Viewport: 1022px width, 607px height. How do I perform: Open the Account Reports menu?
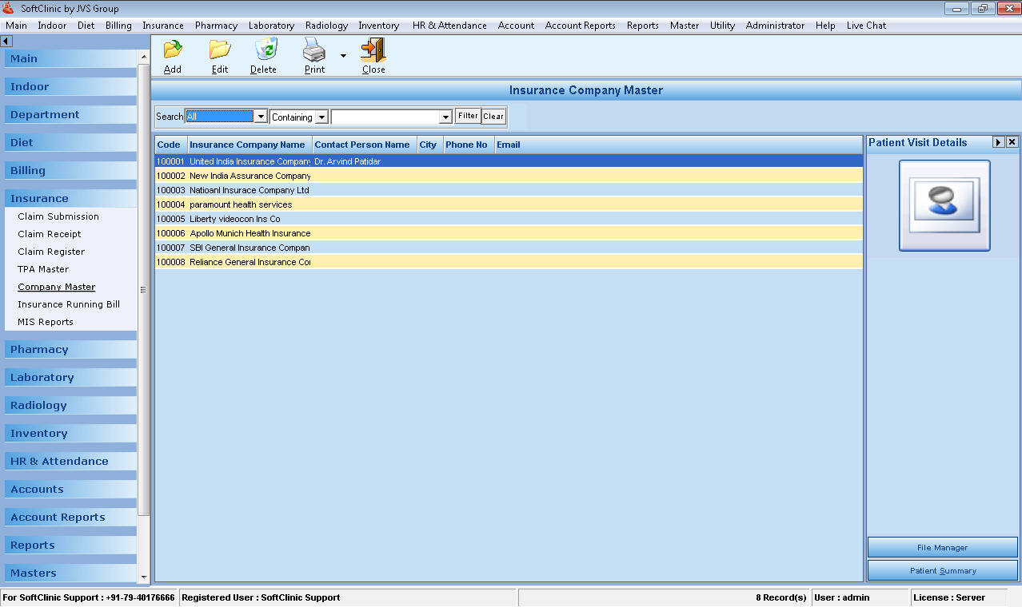[580, 26]
